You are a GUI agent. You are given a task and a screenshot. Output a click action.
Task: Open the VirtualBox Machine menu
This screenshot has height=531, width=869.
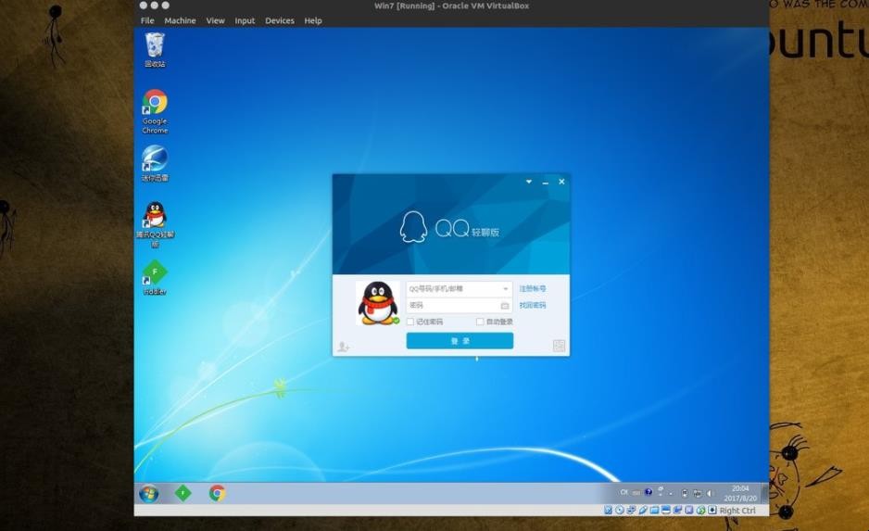[180, 20]
